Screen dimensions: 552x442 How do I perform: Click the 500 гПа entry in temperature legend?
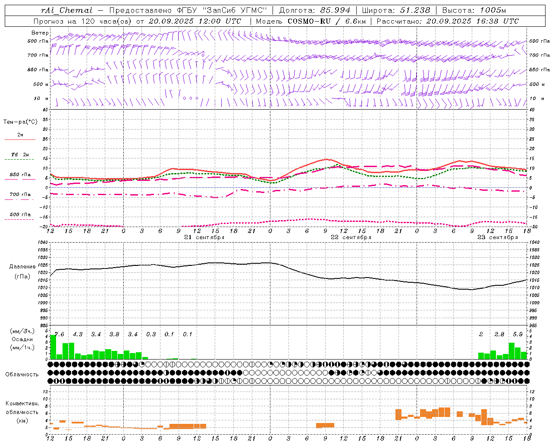[20, 215]
